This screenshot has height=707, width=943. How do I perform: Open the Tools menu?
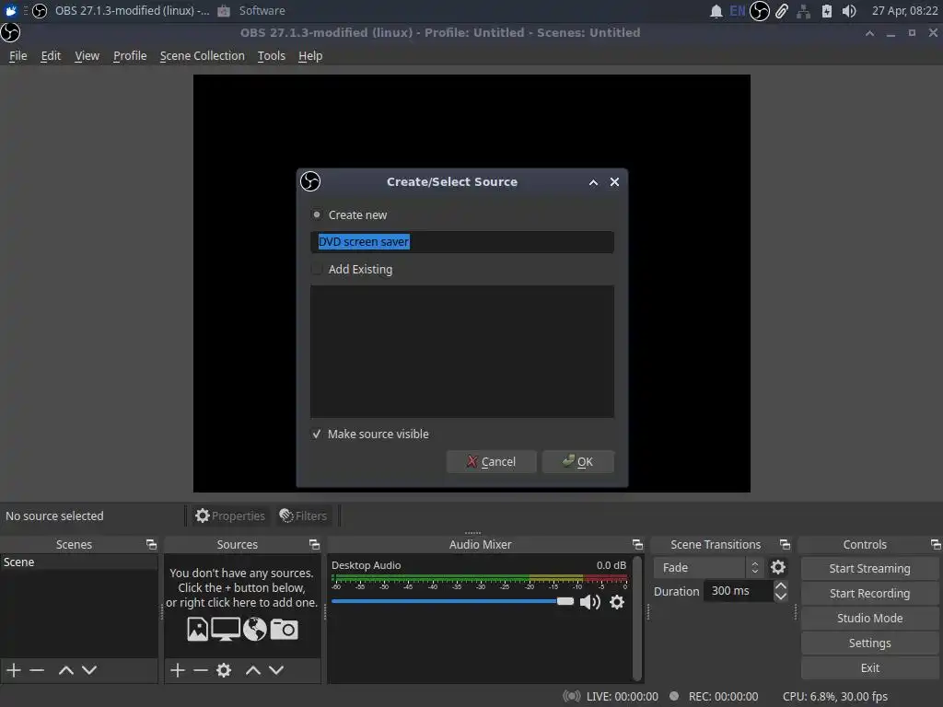click(x=272, y=56)
